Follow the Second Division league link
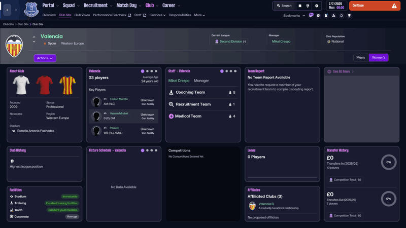This screenshot has width=406, height=228. click(232, 42)
